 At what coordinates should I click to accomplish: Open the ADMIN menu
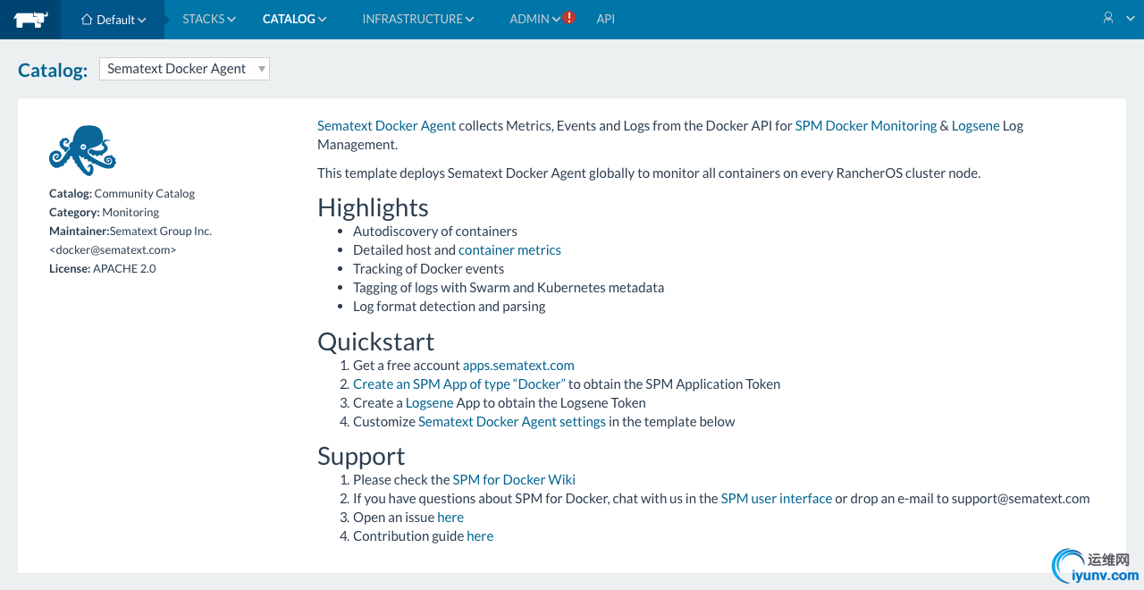click(535, 19)
